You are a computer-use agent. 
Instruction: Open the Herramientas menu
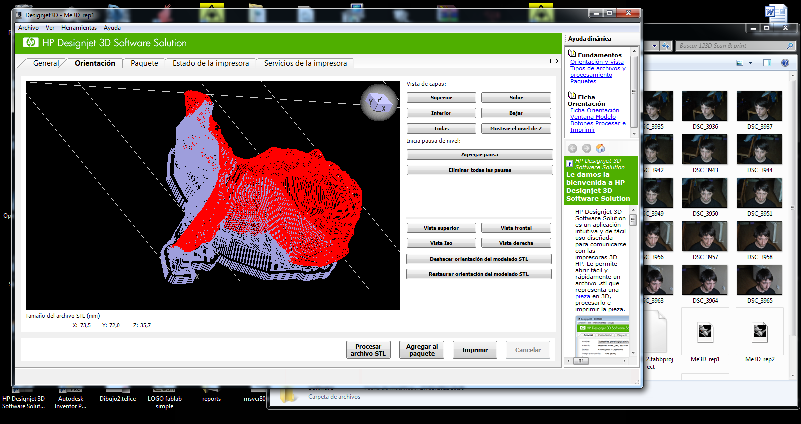tap(79, 28)
